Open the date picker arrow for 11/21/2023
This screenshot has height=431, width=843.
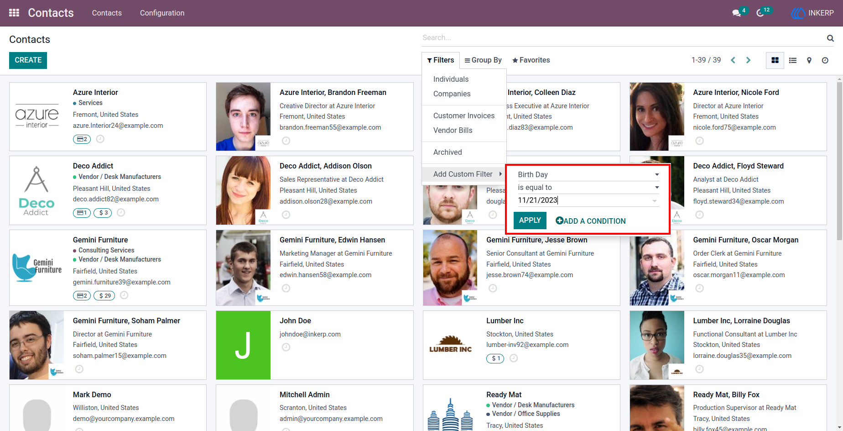tap(655, 200)
